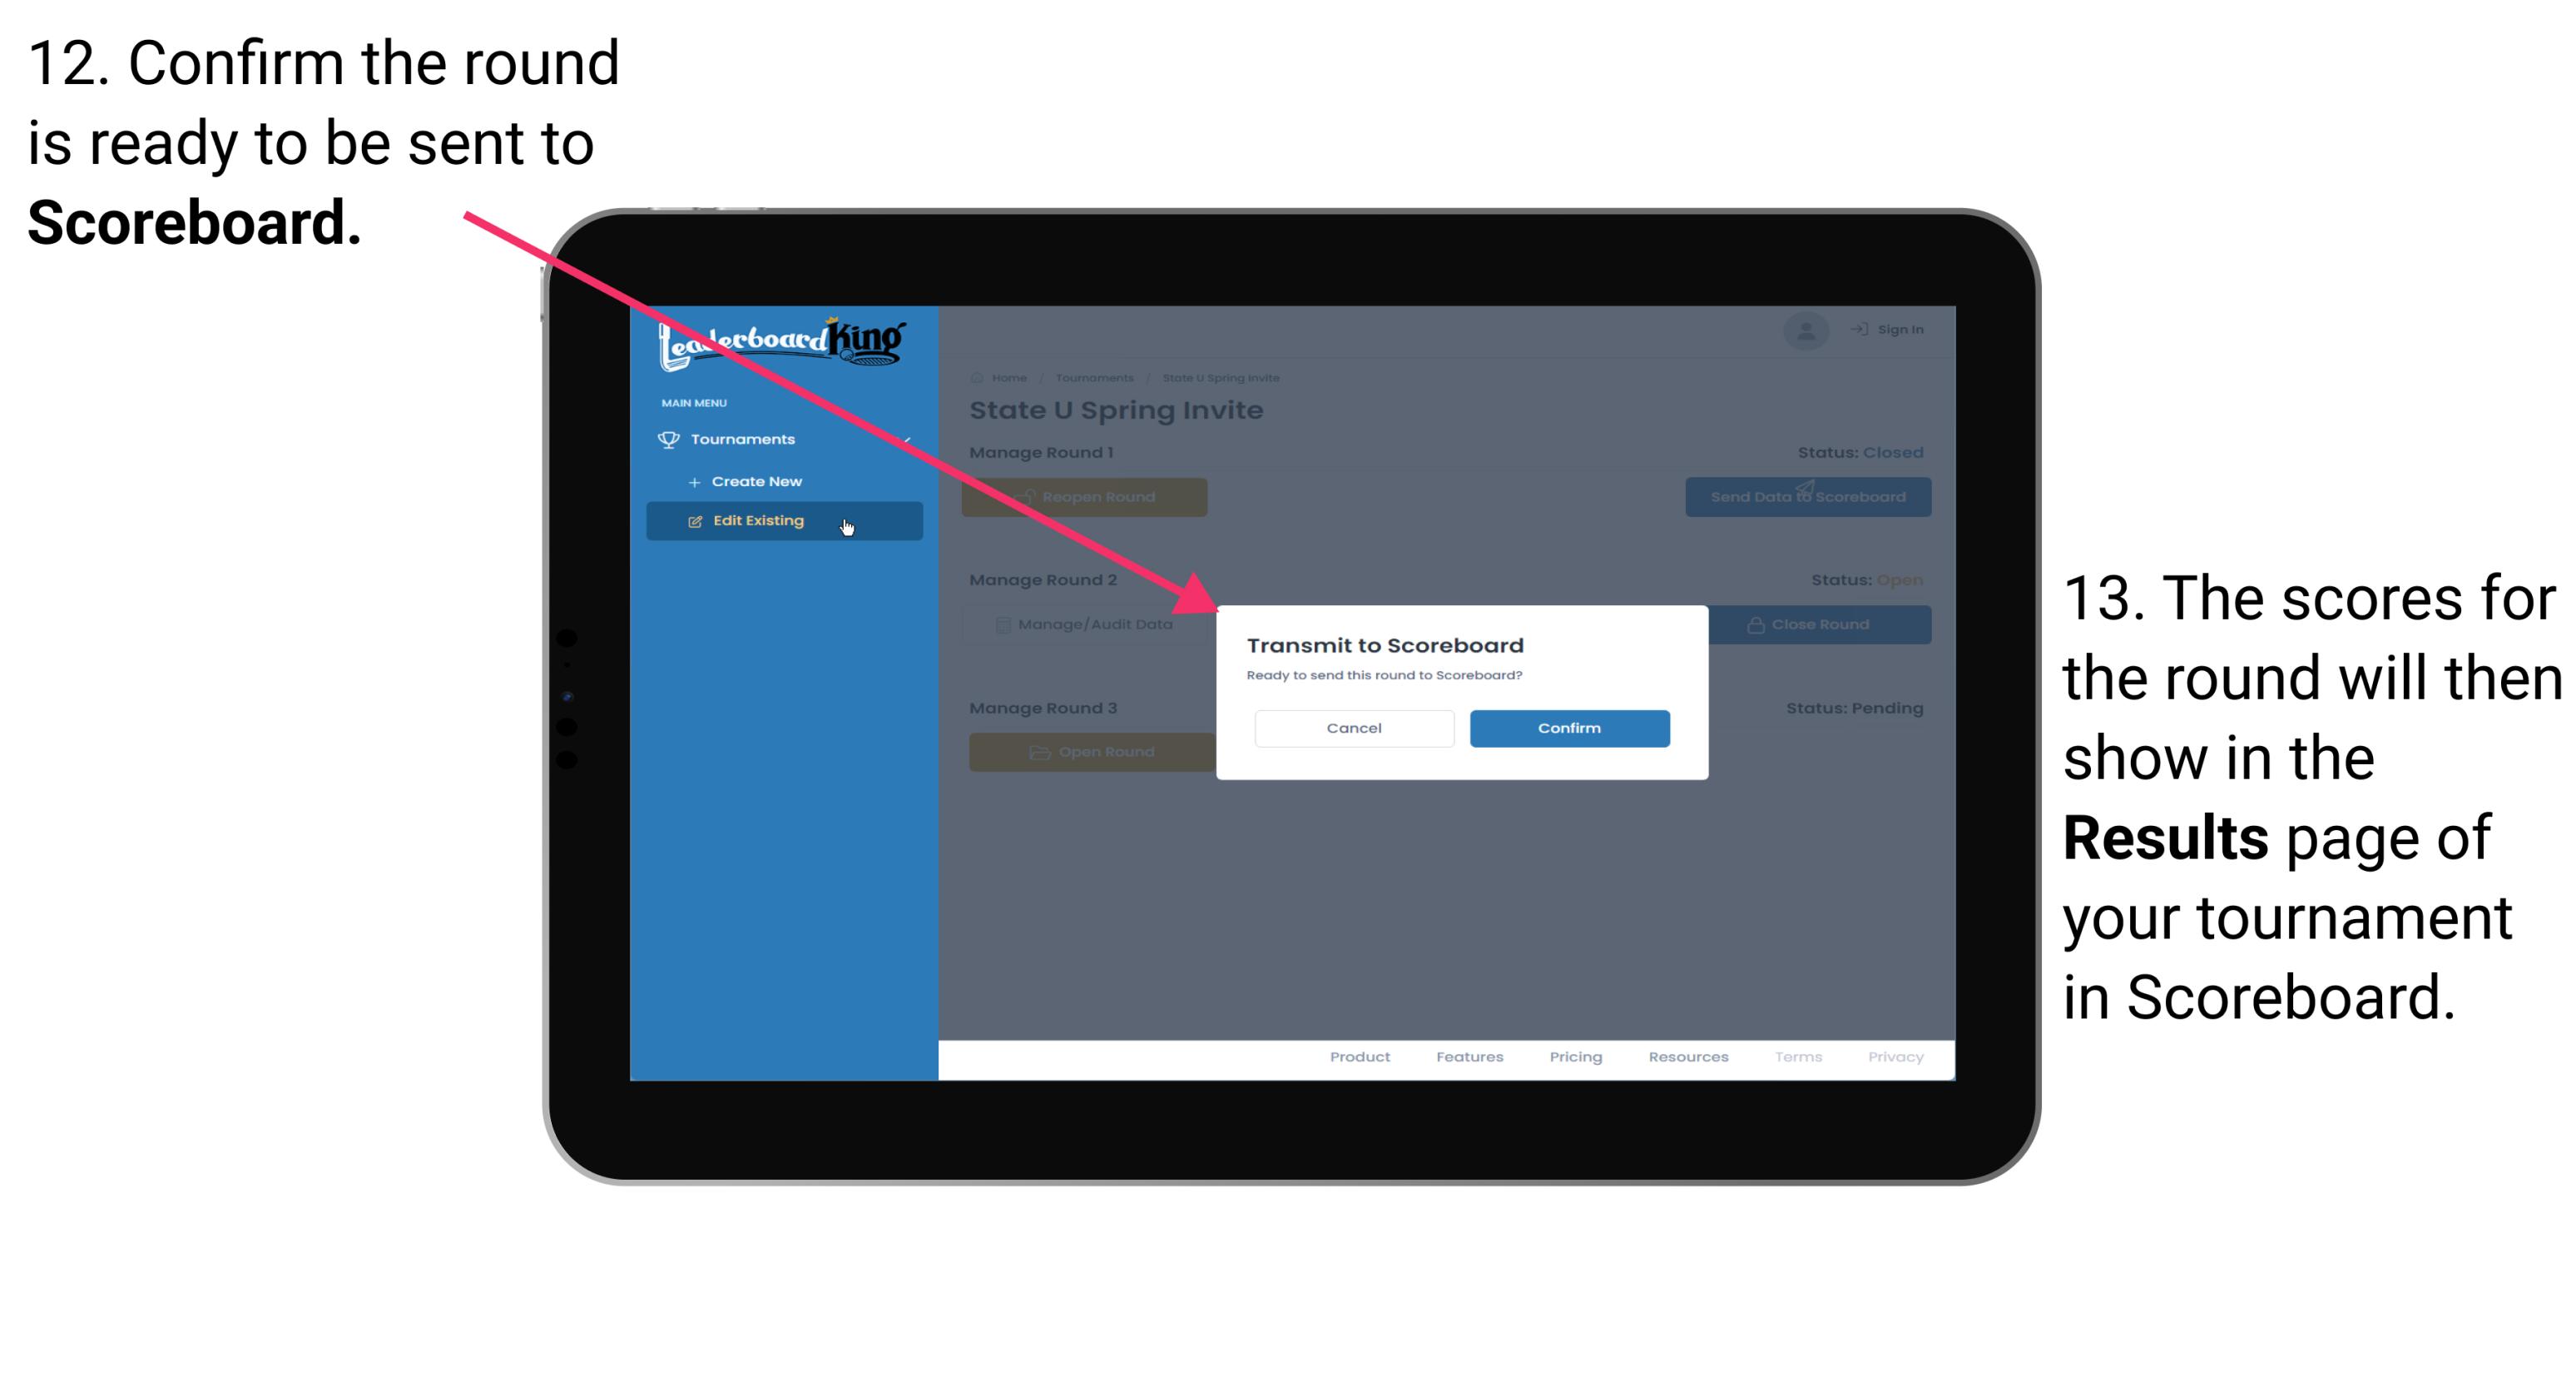Image resolution: width=2576 pixels, height=1387 pixels.
Task: Click the Tournaments trophy icon
Action: click(667, 439)
